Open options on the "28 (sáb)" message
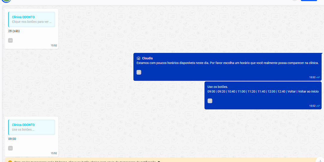The width and height of the screenshot is (324, 162). pyautogui.click(x=10, y=40)
